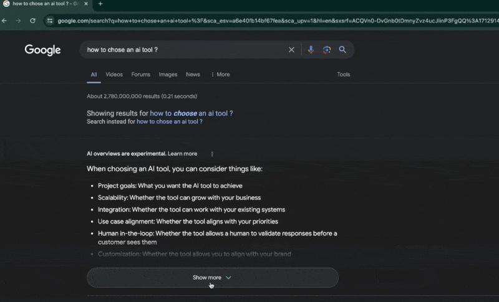
Task: Click the browser back arrow
Action: [x=4, y=21]
